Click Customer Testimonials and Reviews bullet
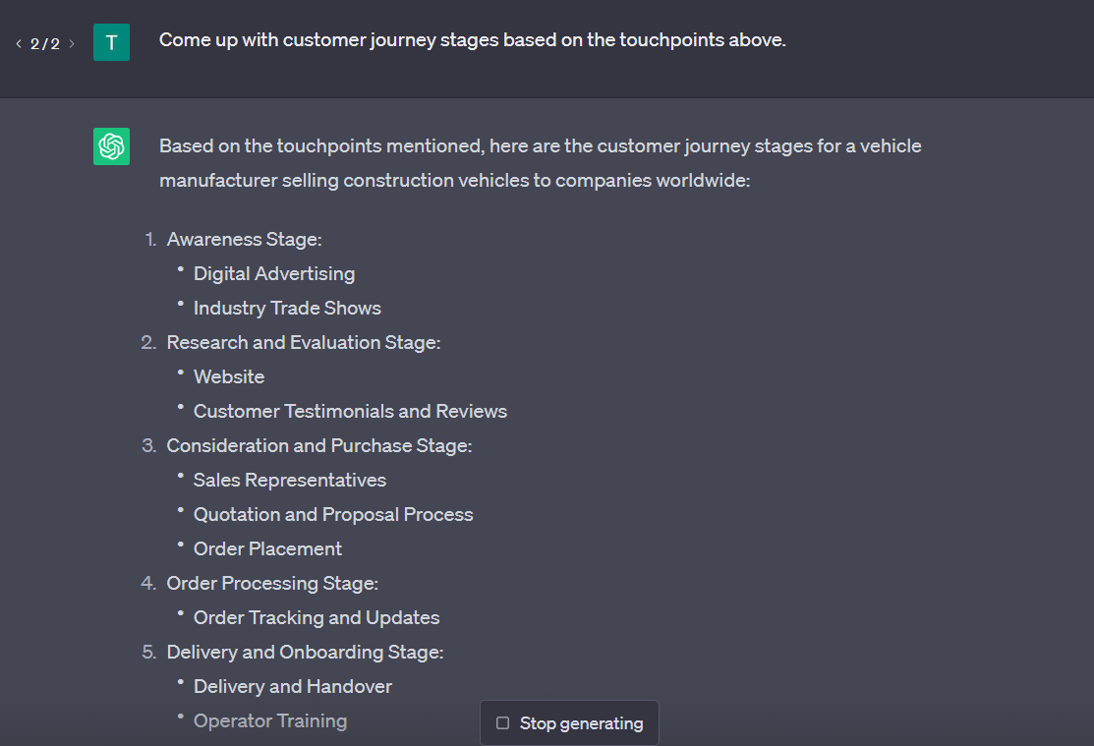 point(350,411)
